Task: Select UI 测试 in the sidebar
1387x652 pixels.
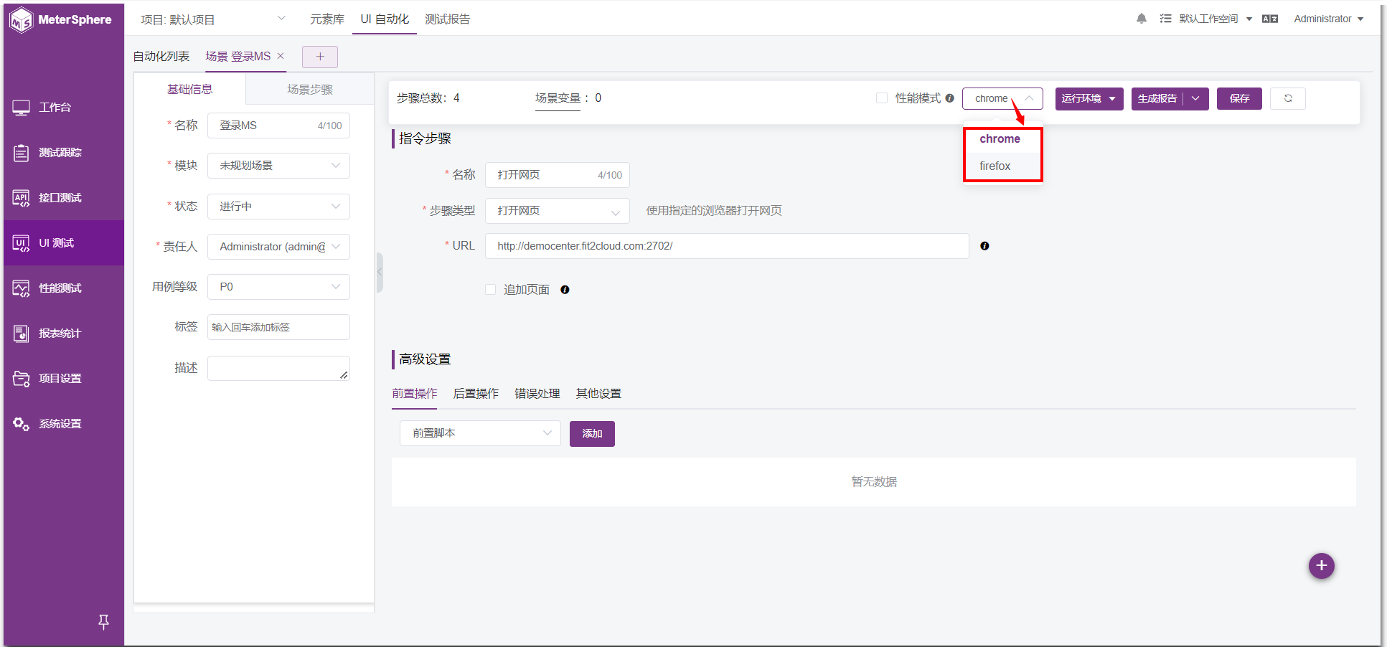Action: 64,243
